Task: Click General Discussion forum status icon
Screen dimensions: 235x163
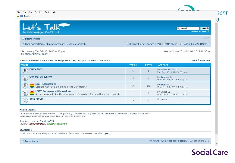Action: [x=25, y=78]
